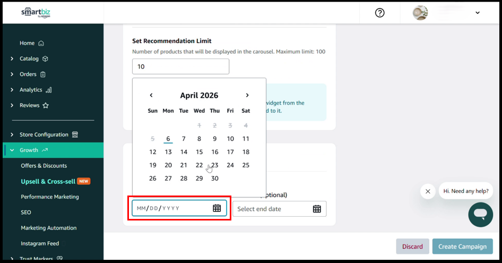Click the recommendation limit input field
Screen dimensions: 502x263
180,66
